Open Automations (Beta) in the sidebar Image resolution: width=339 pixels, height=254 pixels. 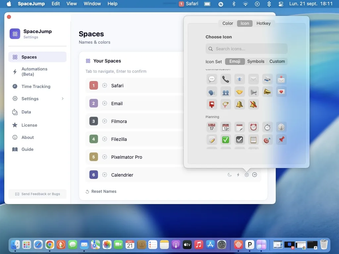coord(37,71)
